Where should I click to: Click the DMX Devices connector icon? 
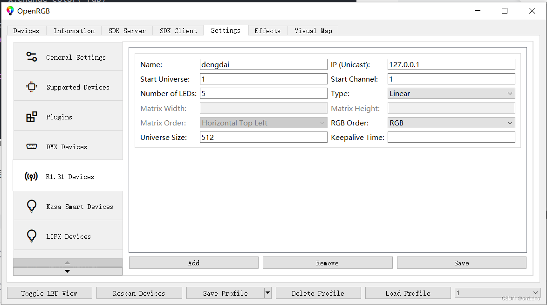click(x=31, y=146)
